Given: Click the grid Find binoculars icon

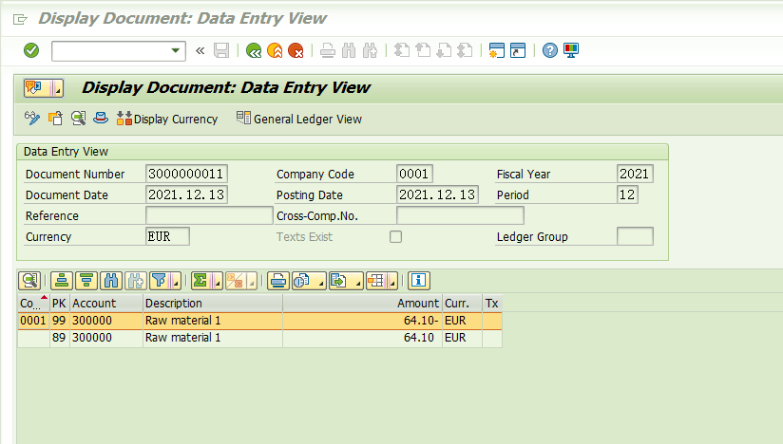Looking at the screenshot, I should click(111, 281).
